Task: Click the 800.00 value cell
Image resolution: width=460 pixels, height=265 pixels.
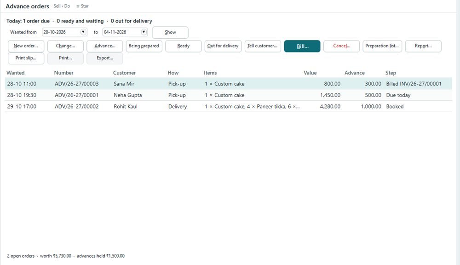Action: click(x=332, y=84)
